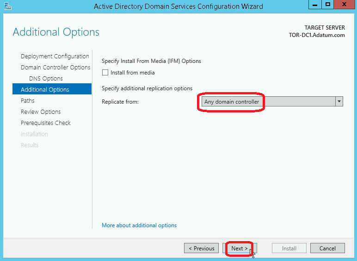Open More about additional options link
The width and height of the screenshot is (357, 261).
(139, 225)
